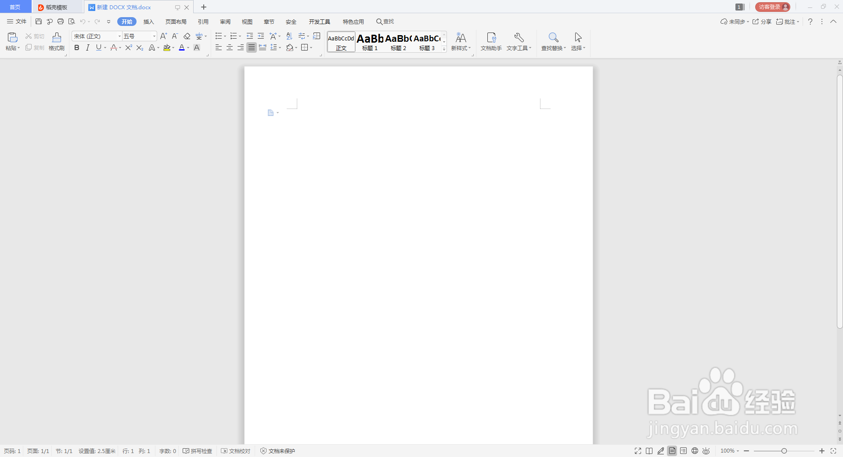
Task: Open Print Preview from quick toolbar
Action: (72, 22)
